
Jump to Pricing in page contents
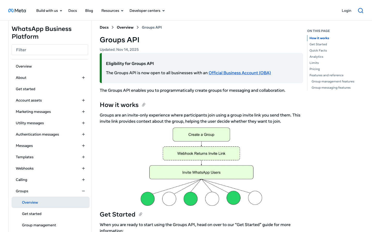[x=315, y=69]
